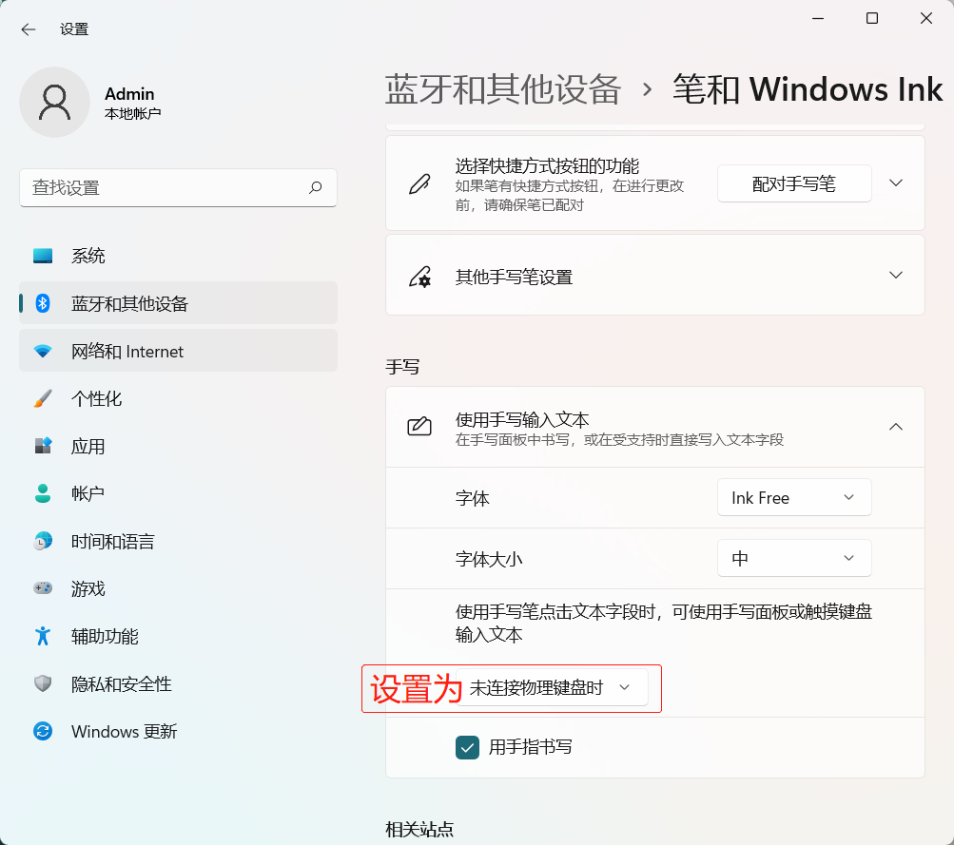
Task: Open the 系统 settings category
Action: click(178, 256)
